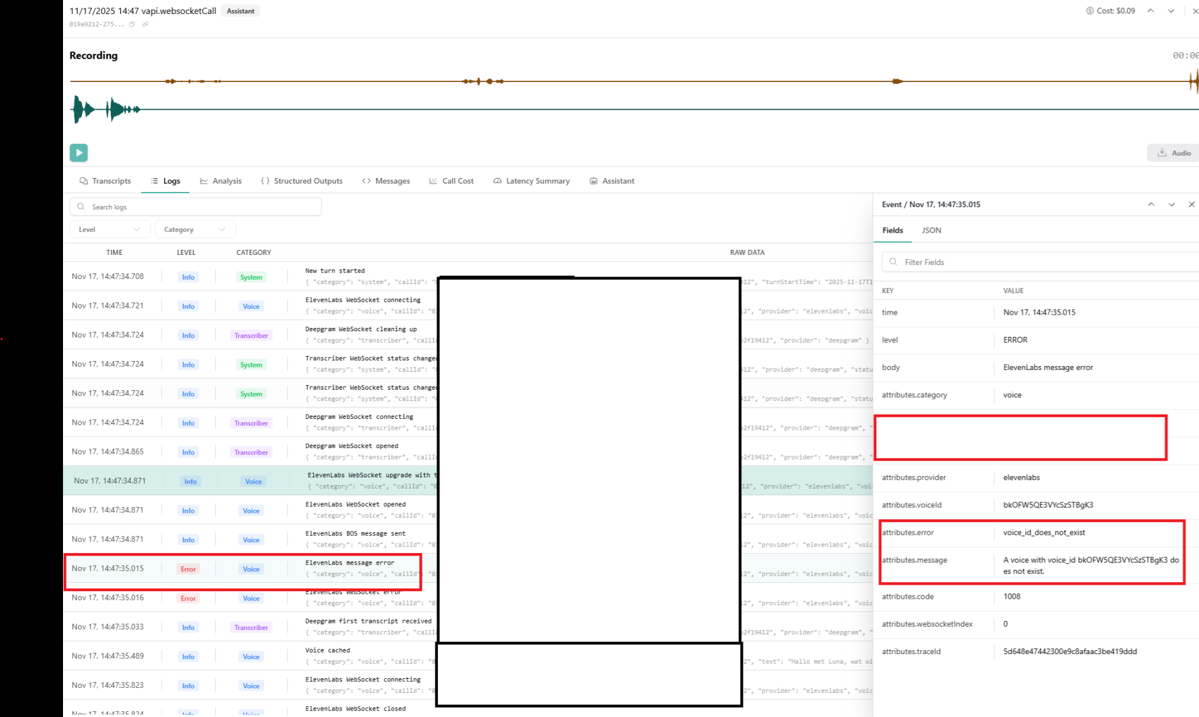Screen dimensions: 1199x717
Task: Seek within the orange upper waveform track
Action: point(634,81)
